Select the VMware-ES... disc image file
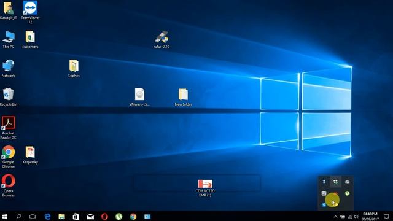 tap(139, 97)
